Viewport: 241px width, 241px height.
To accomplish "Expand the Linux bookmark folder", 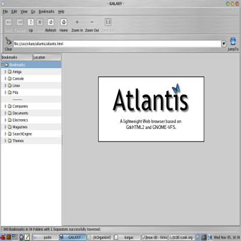I will [5, 86].
